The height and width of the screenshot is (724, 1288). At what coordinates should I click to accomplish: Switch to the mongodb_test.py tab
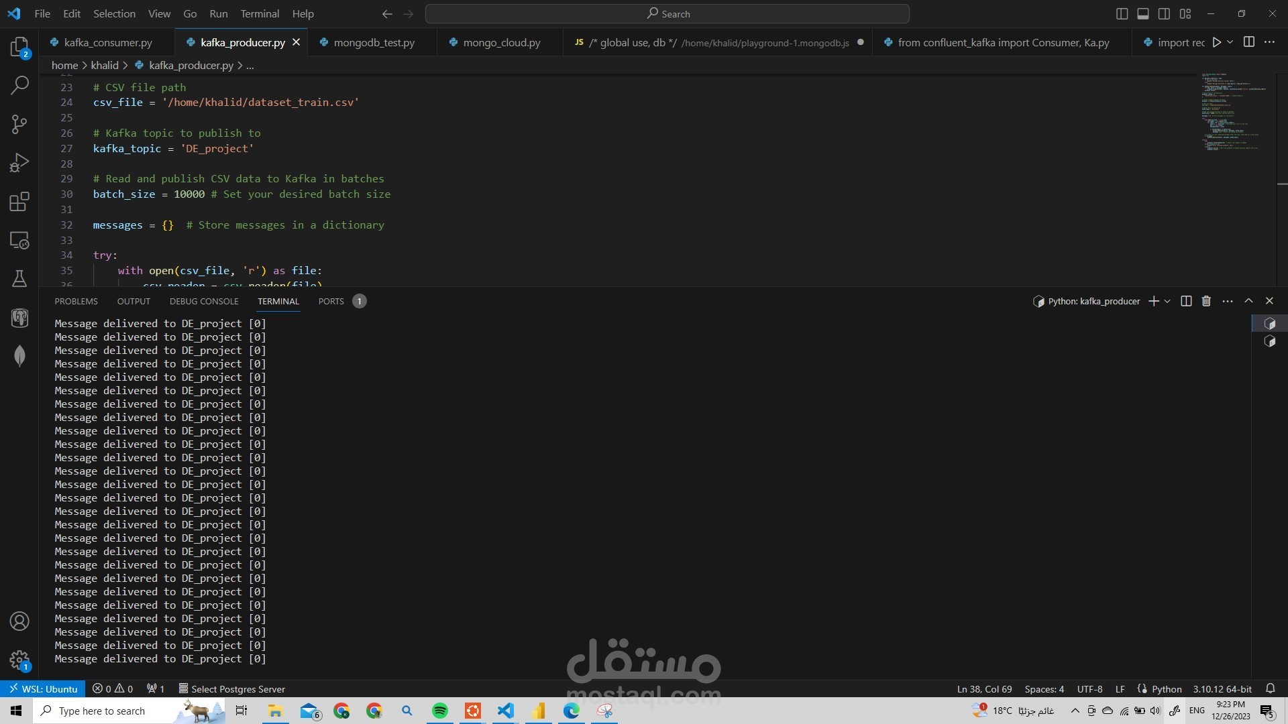[374, 42]
